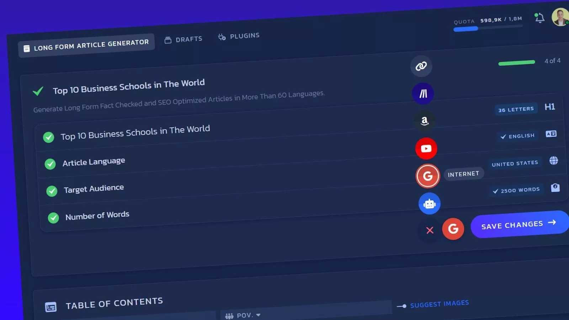Click the Save Changes button

click(x=518, y=224)
